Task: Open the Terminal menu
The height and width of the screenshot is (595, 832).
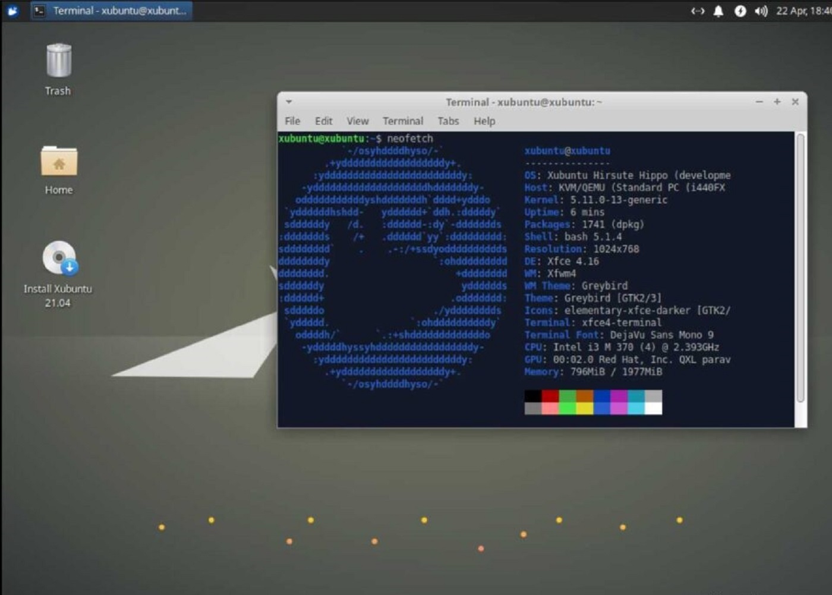Action: [402, 121]
